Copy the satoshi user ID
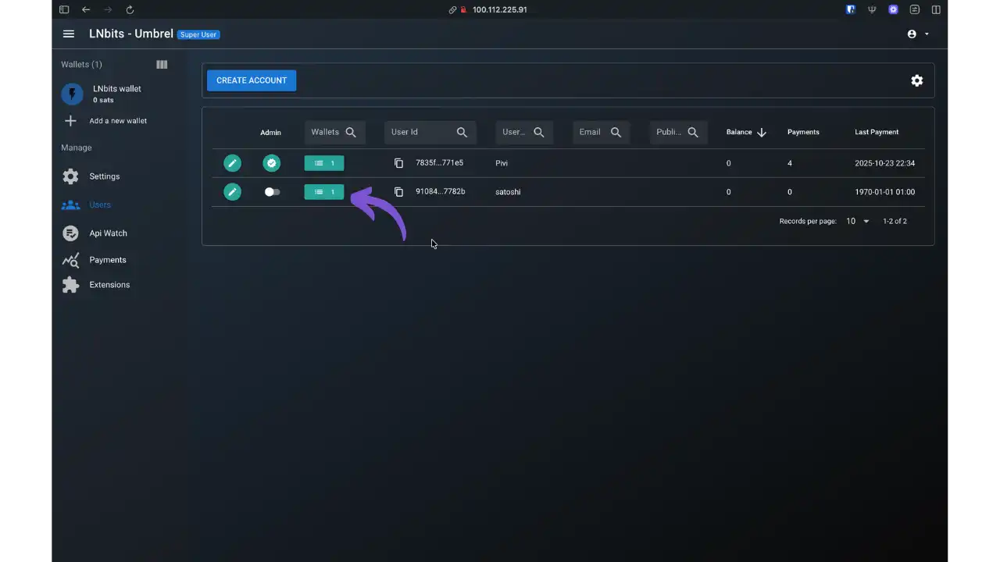1000x562 pixels. [398, 192]
